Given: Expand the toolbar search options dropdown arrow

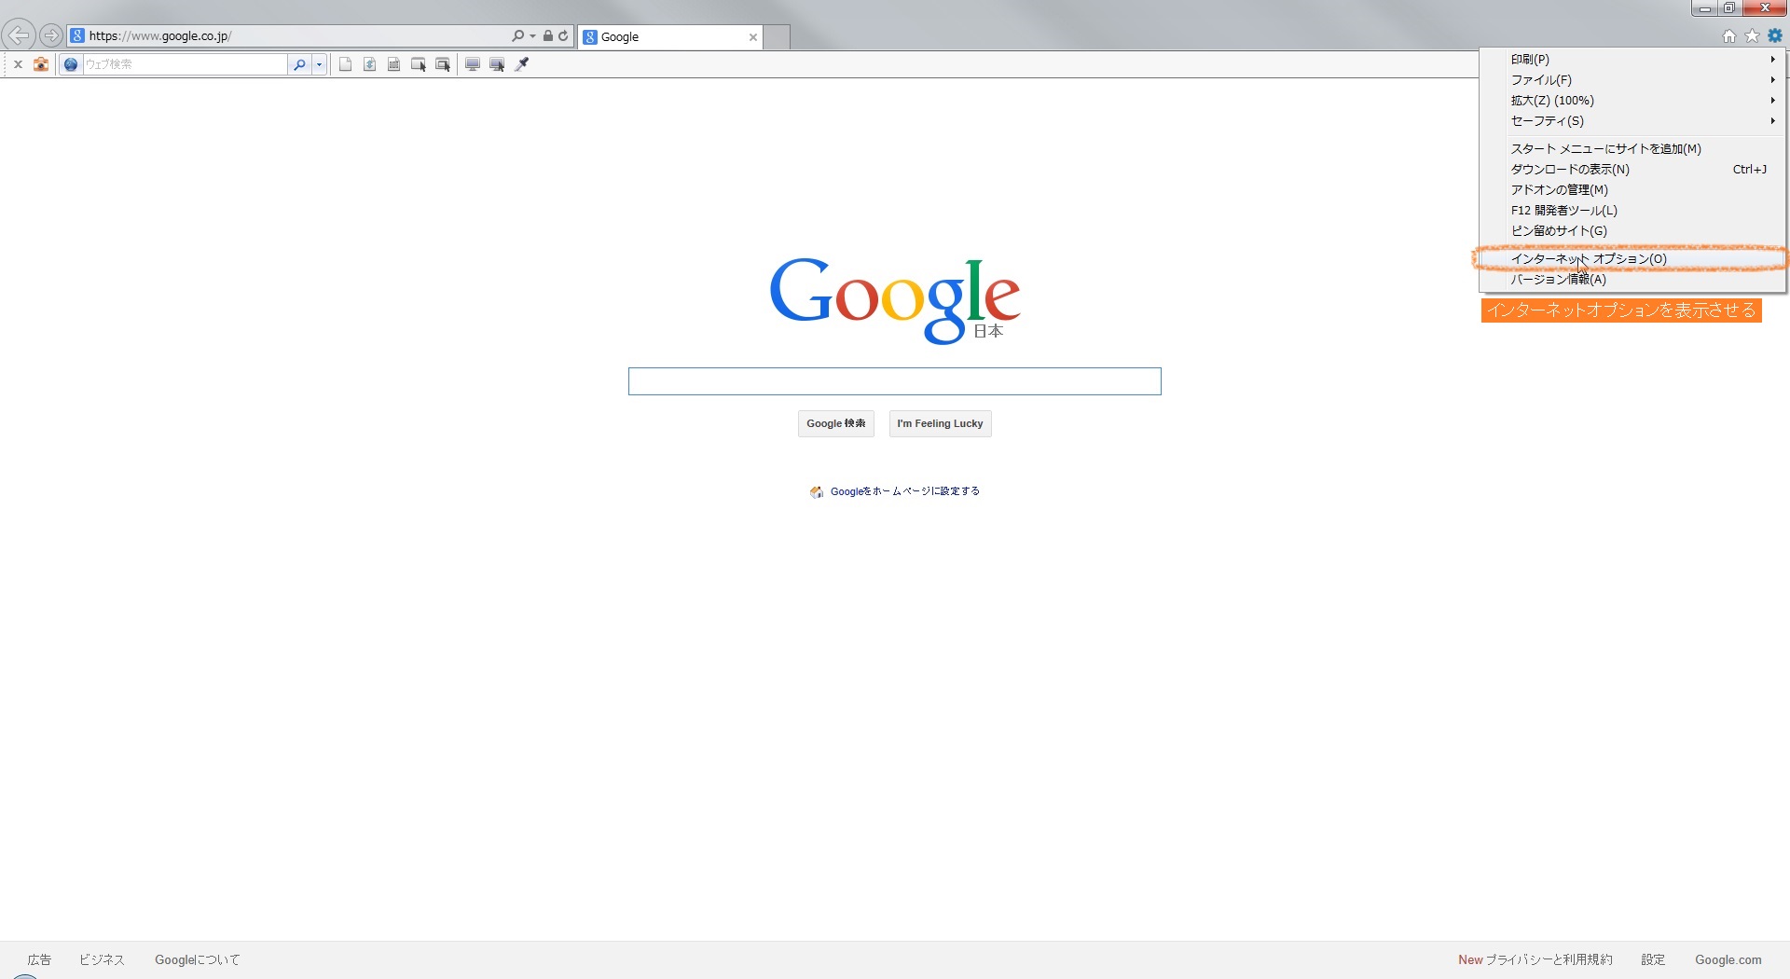Looking at the screenshot, I should (319, 64).
